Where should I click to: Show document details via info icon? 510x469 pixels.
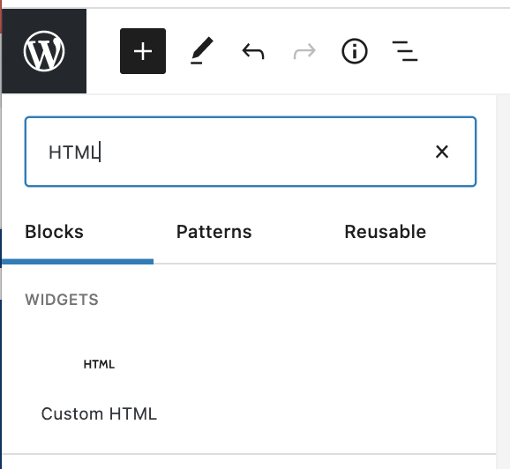[355, 51]
